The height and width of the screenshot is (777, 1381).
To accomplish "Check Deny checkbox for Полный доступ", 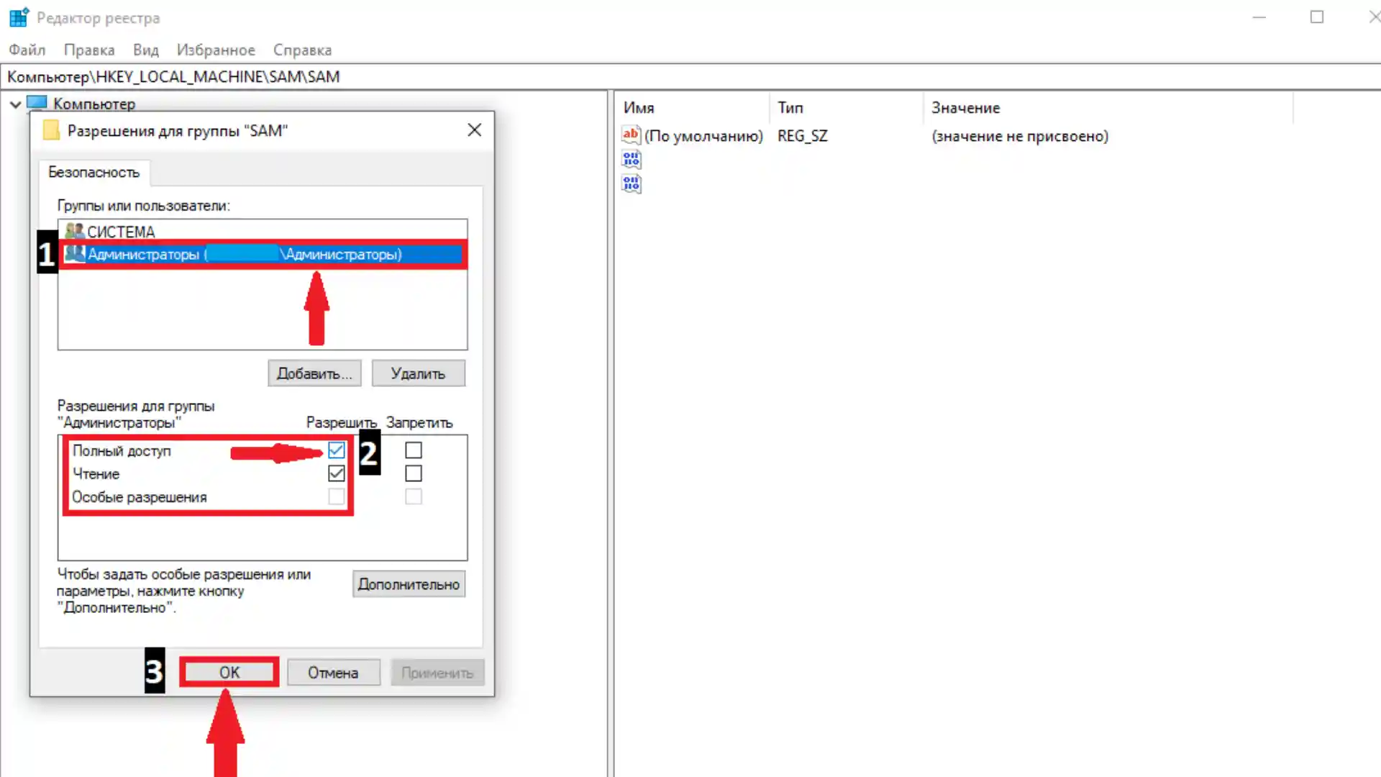I will click(x=414, y=450).
